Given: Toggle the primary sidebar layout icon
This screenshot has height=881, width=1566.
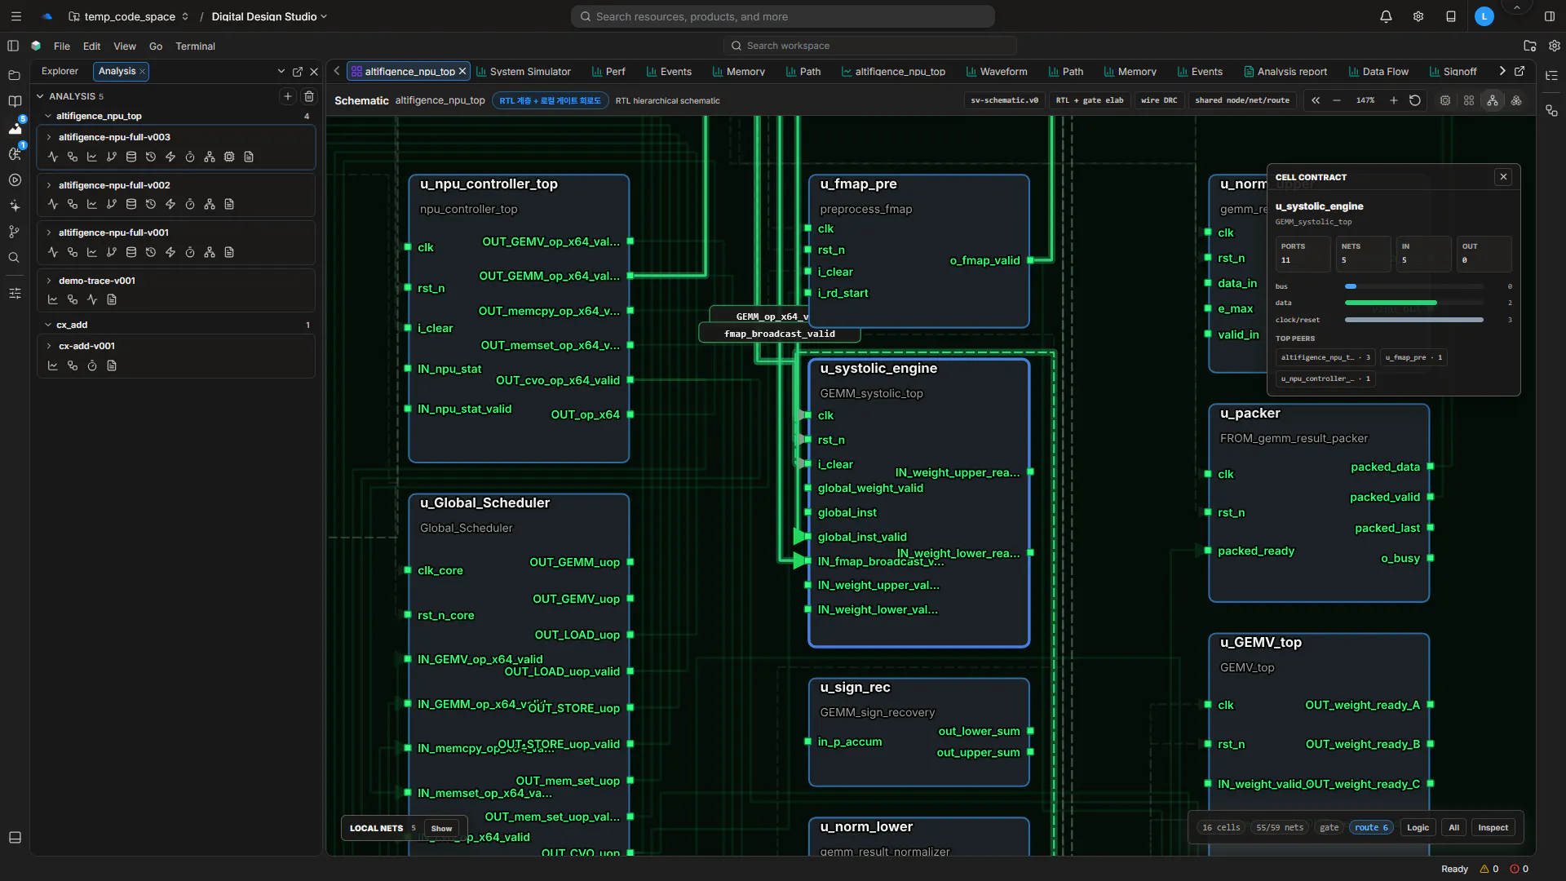Looking at the screenshot, I should point(13,46).
